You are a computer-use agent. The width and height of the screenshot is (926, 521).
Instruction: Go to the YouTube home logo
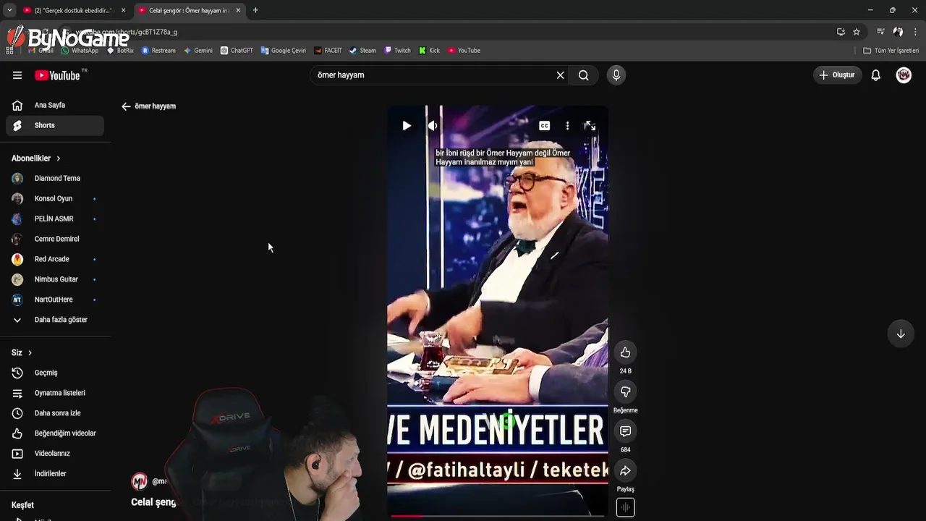tap(57, 75)
